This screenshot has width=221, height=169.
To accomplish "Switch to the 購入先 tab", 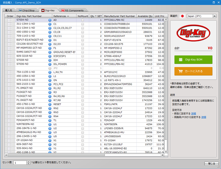I will point(8,10).
